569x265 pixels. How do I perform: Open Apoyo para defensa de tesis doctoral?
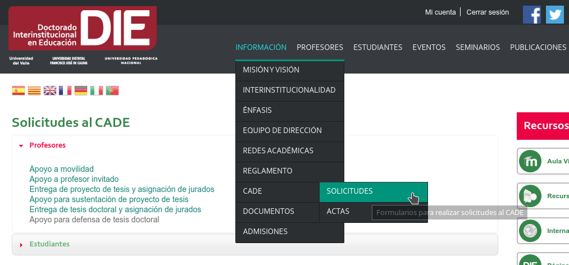(x=94, y=220)
